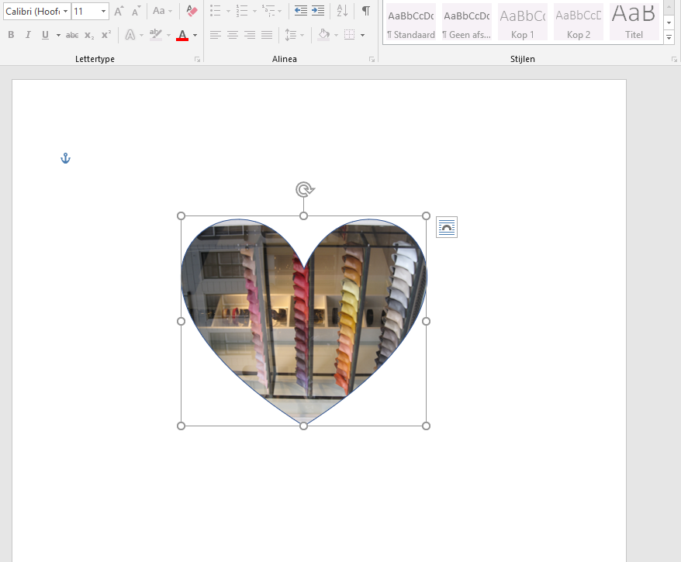
Task: Clear all formatting with eraser icon
Action: pyautogui.click(x=192, y=11)
